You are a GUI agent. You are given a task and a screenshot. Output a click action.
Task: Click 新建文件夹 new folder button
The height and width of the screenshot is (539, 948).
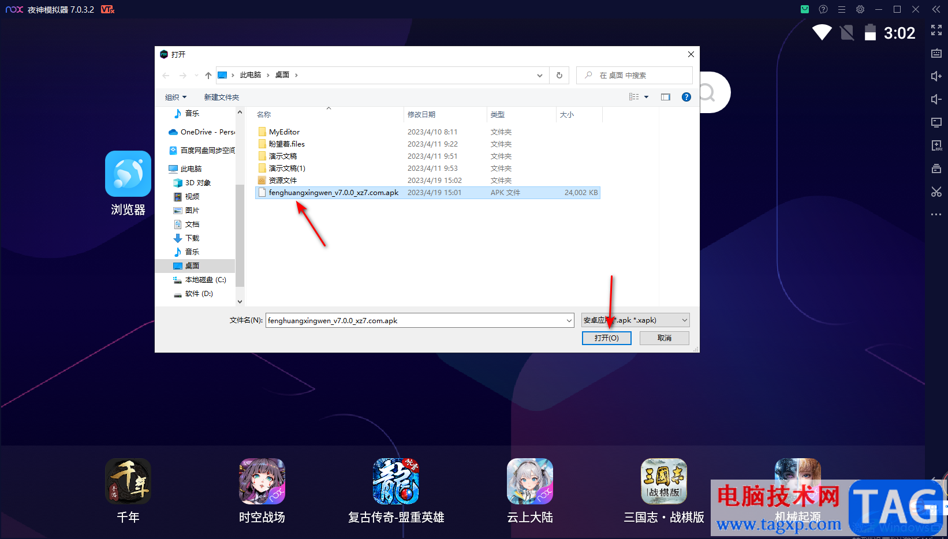(x=221, y=97)
